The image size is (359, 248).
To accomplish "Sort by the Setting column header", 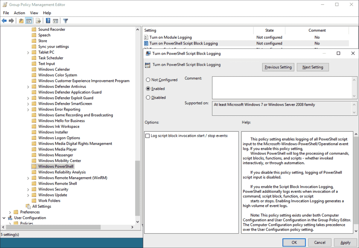I will pyautogui.click(x=198, y=30).
